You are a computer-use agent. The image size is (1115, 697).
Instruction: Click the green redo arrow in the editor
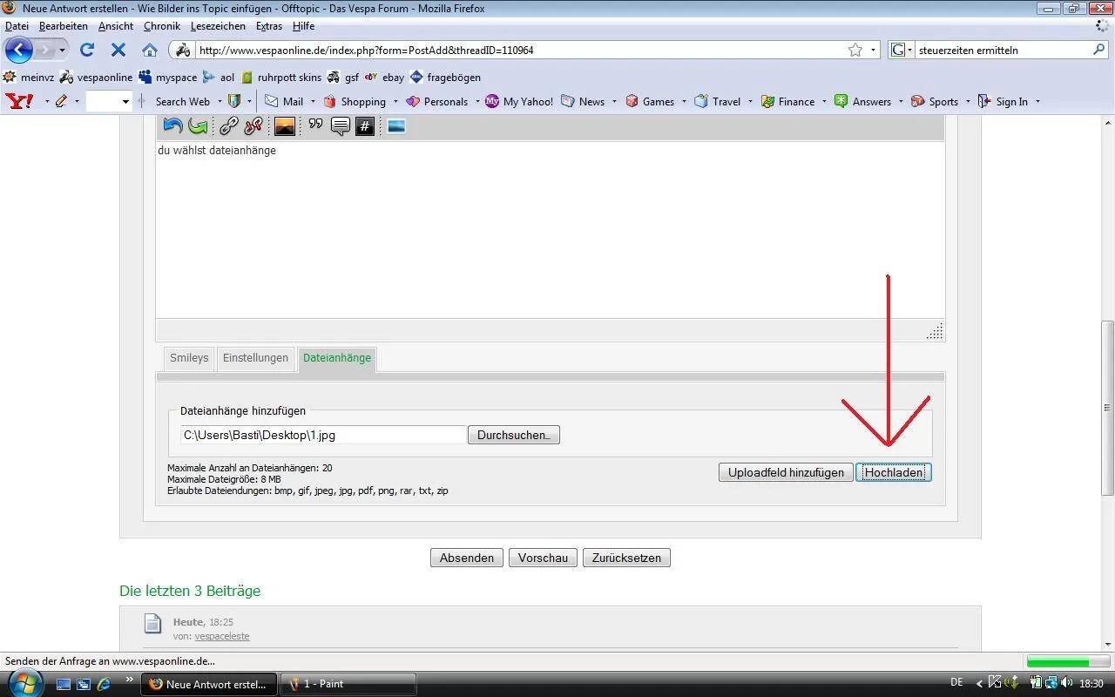tap(198, 126)
